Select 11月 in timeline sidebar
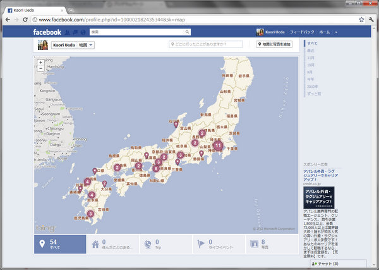Screen dimensions: 379x270 tap(311, 58)
